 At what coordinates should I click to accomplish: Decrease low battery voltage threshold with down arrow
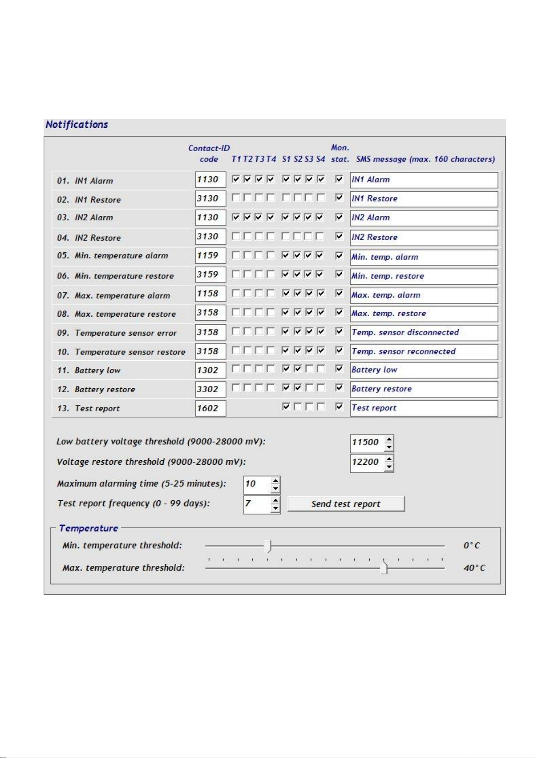click(x=389, y=447)
